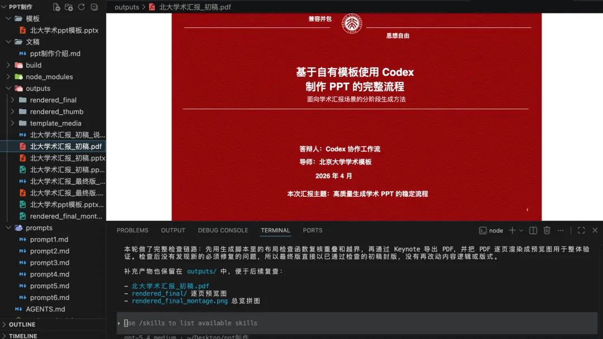Open outputs/ link in terminal text
The image size is (603, 339).
[202, 272]
